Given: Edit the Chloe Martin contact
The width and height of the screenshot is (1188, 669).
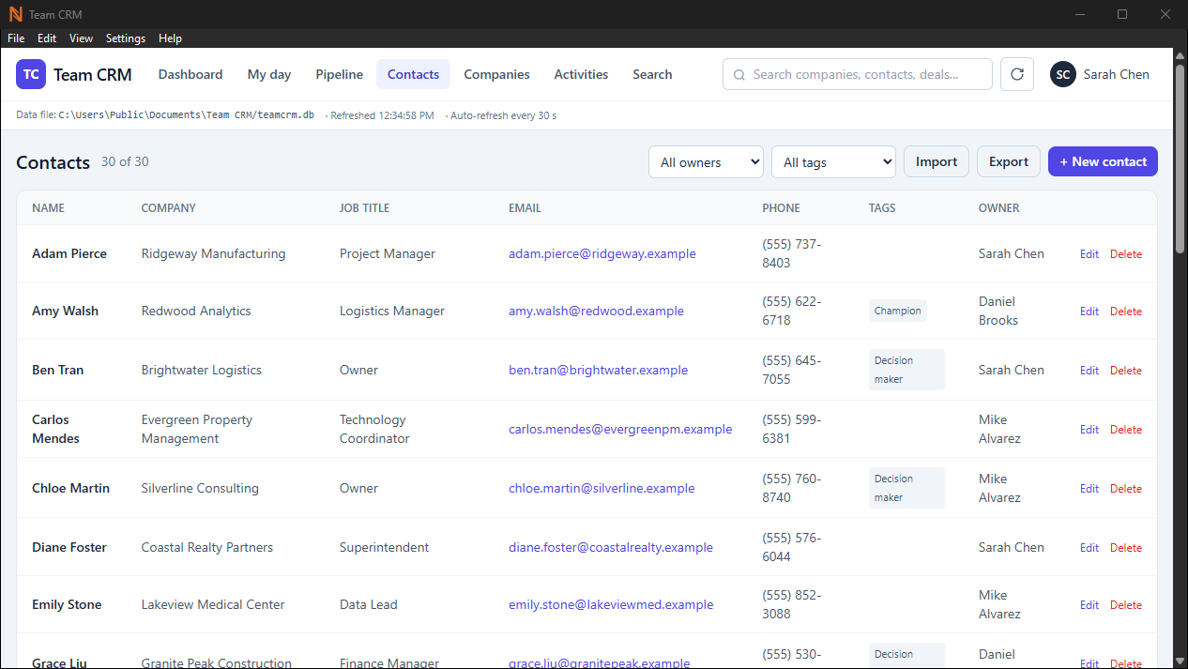Looking at the screenshot, I should pyautogui.click(x=1089, y=489).
